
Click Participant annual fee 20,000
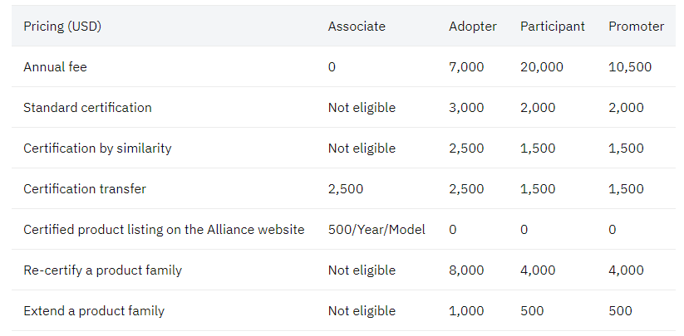click(541, 67)
